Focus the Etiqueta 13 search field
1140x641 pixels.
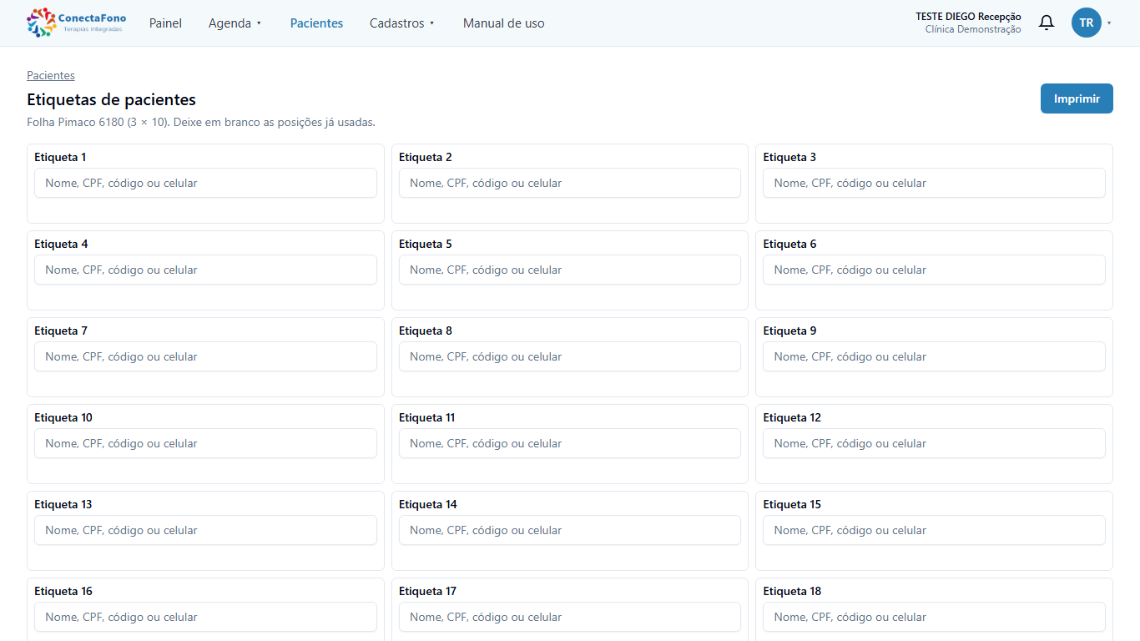[205, 530]
